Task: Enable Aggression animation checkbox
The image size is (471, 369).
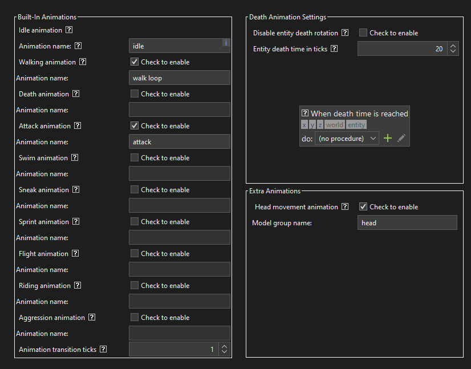Action: click(x=135, y=317)
